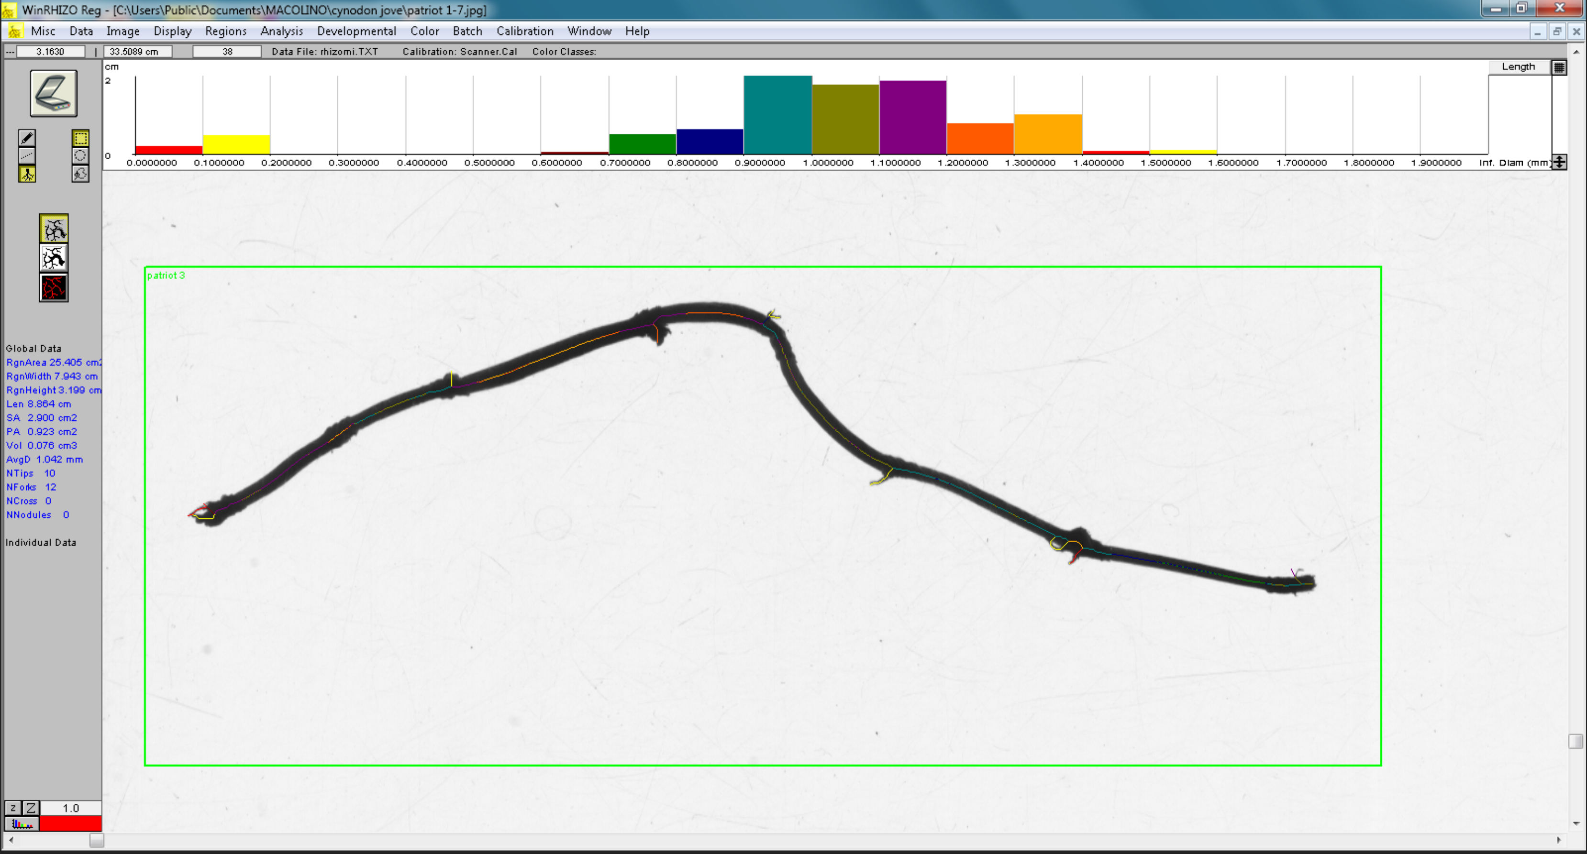Click the large Z zoom-in button
This screenshot has width=1587, height=854.
[31, 808]
